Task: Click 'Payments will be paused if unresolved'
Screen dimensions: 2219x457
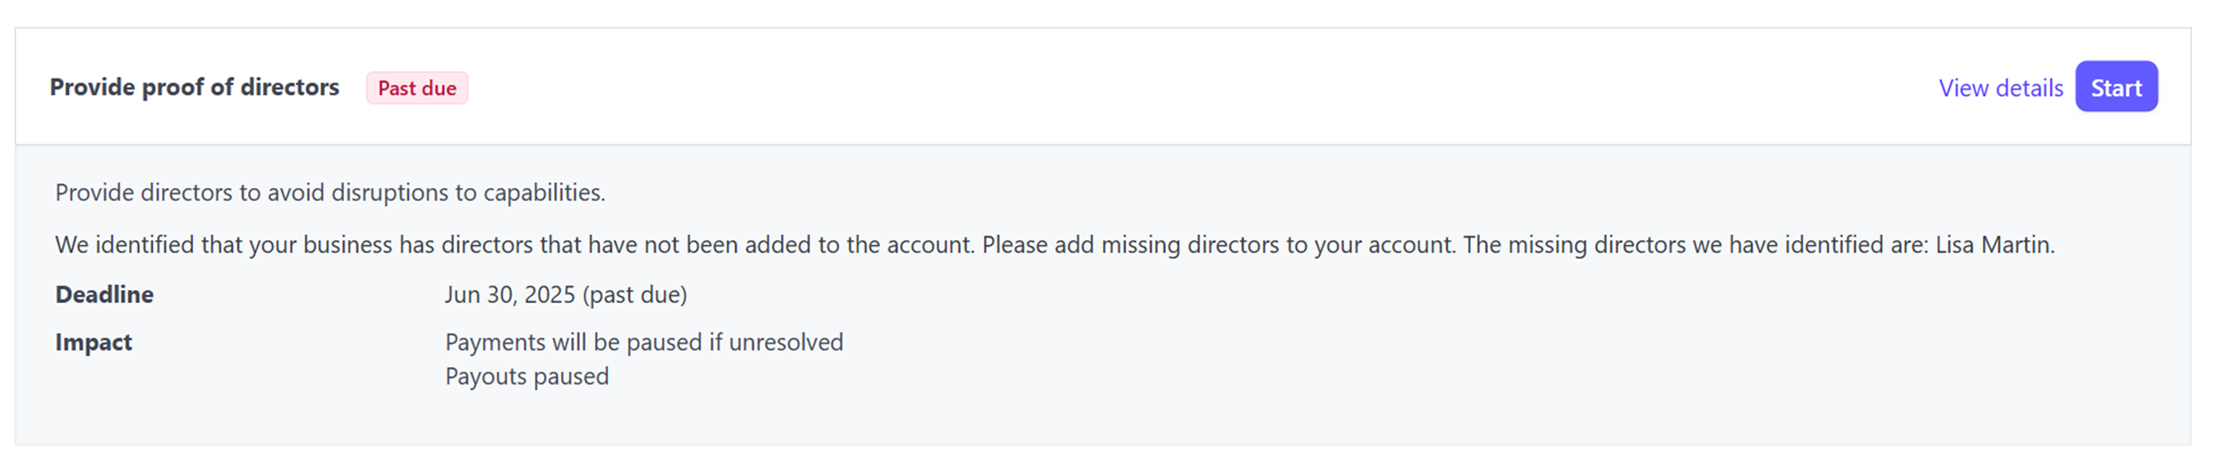Action: pos(644,342)
